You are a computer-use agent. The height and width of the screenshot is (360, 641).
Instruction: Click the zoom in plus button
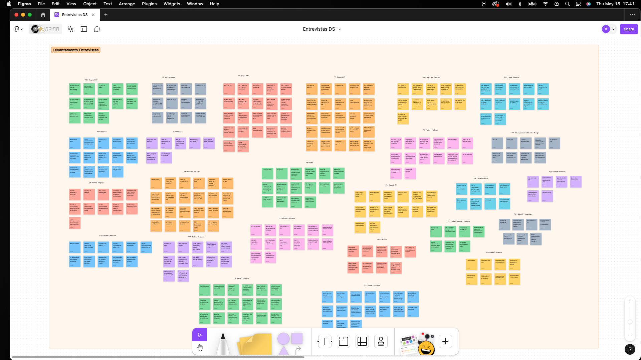tap(630, 301)
